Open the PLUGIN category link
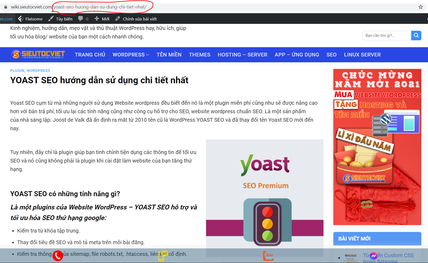 pyautogui.click(x=17, y=71)
